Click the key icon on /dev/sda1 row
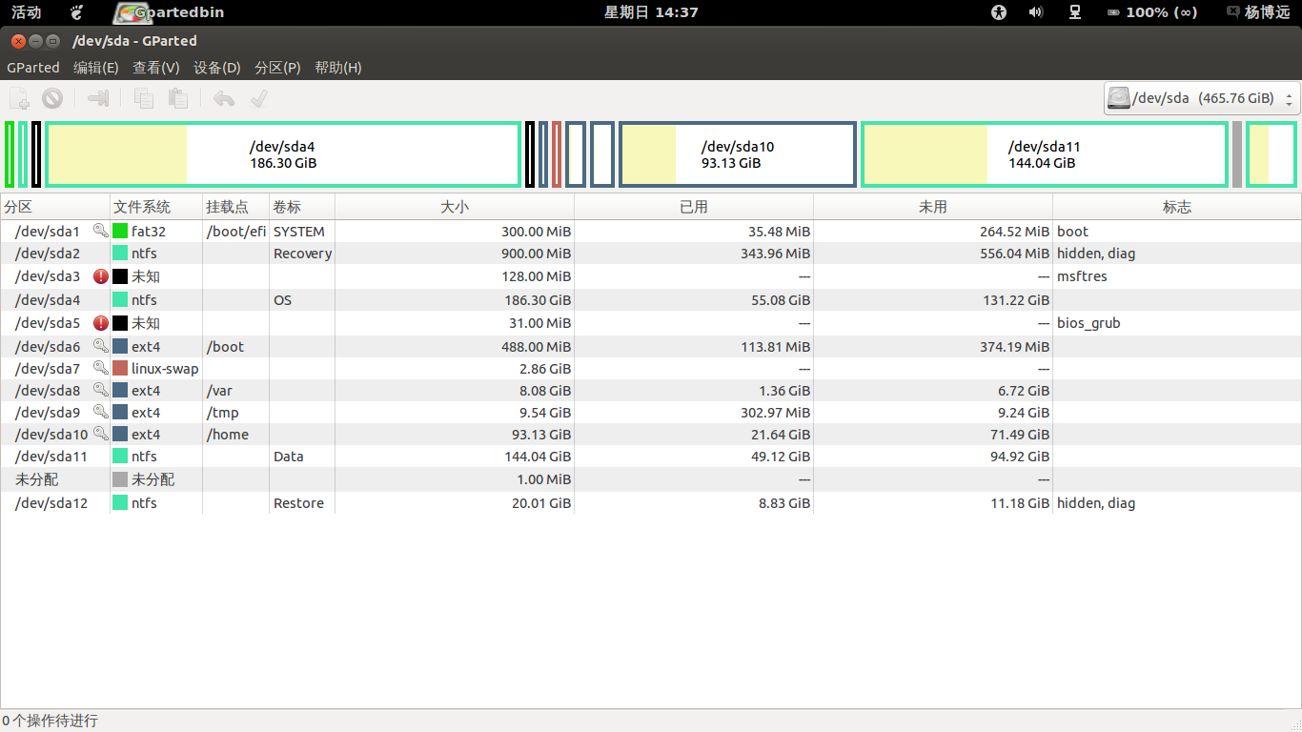Viewport: 1302px width, 732px height. click(x=100, y=231)
